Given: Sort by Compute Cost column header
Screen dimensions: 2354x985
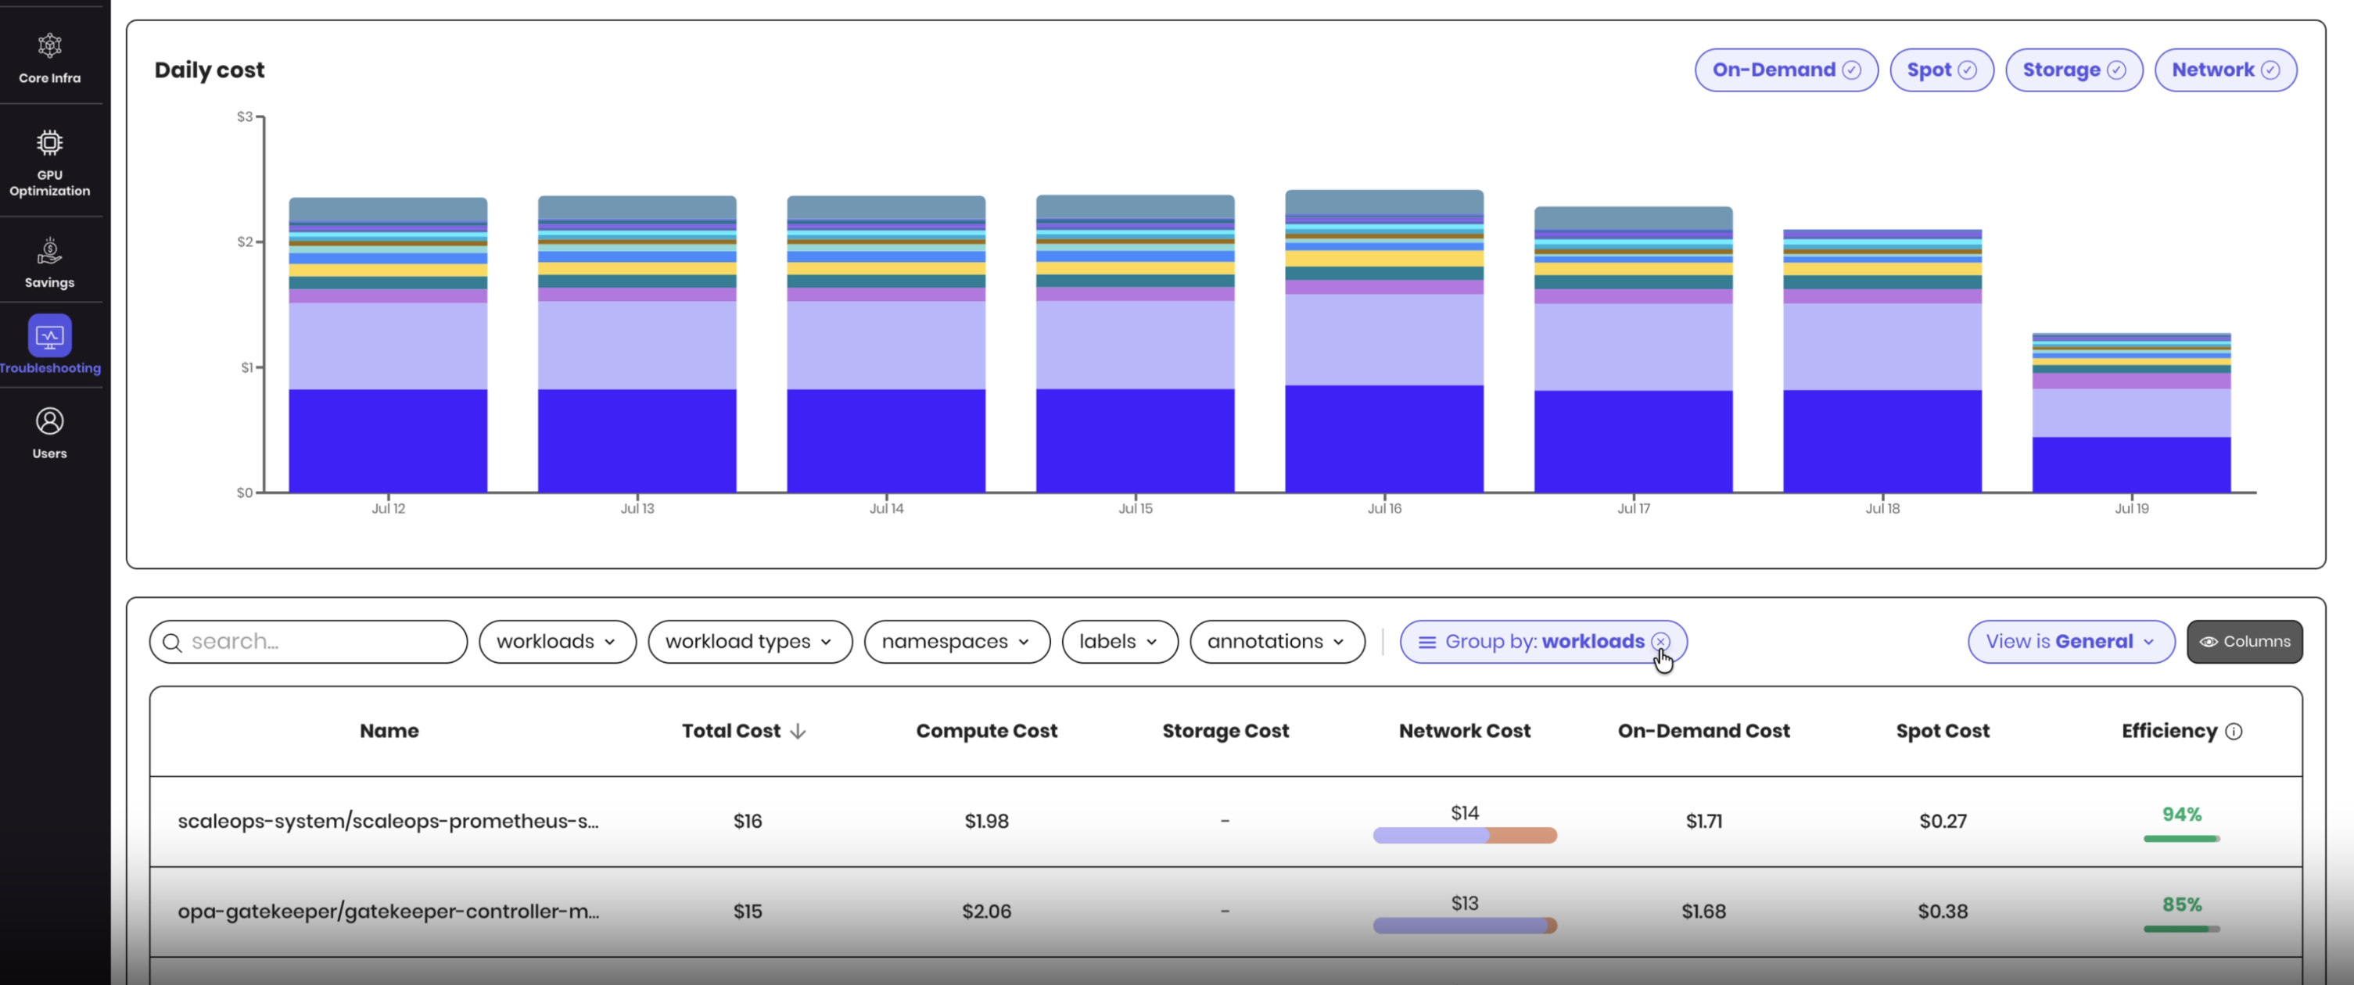Looking at the screenshot, I should click(x=987, y=731).
